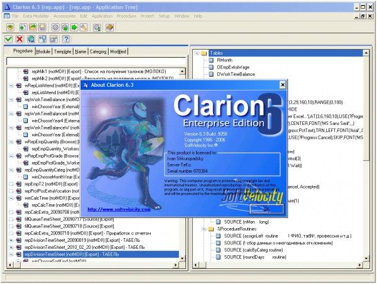Click the yellow Tables folder icon
Screen dimensions: 377x284
pyautogui.click(x=204, y=53)
